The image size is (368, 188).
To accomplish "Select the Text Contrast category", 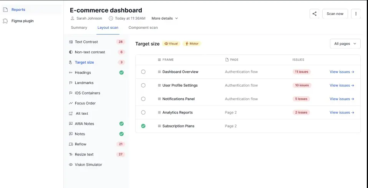I will click(86, 42).
